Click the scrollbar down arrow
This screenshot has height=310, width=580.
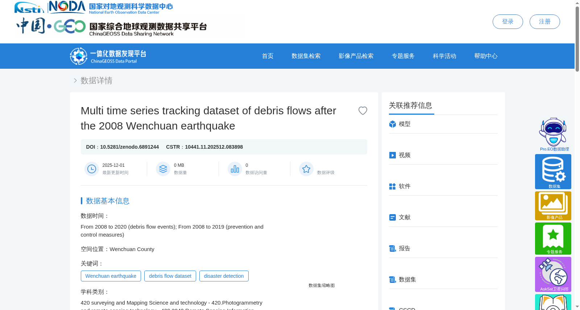coord(577,307)
